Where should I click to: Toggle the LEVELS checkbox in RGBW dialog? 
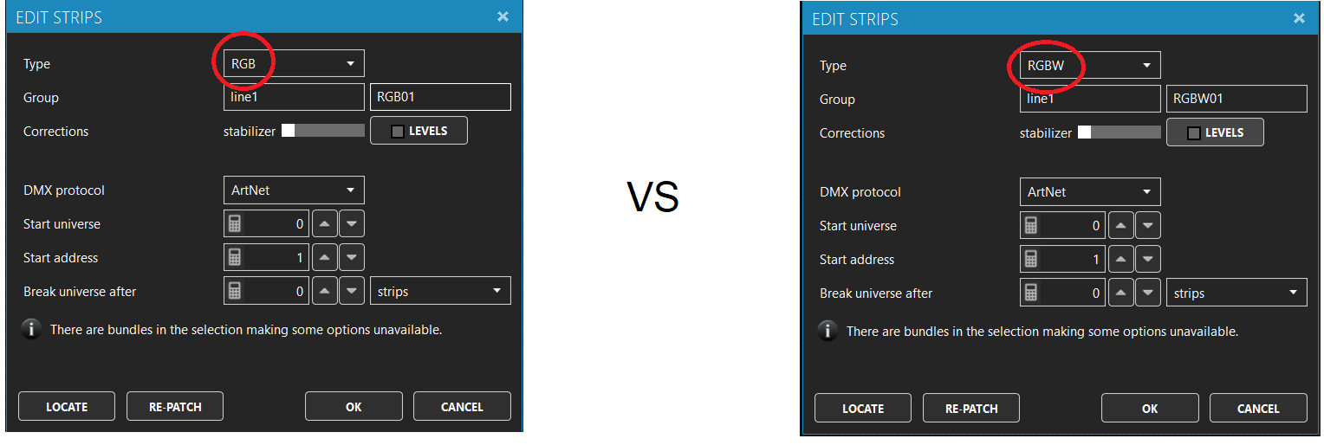pos(1194,133)
